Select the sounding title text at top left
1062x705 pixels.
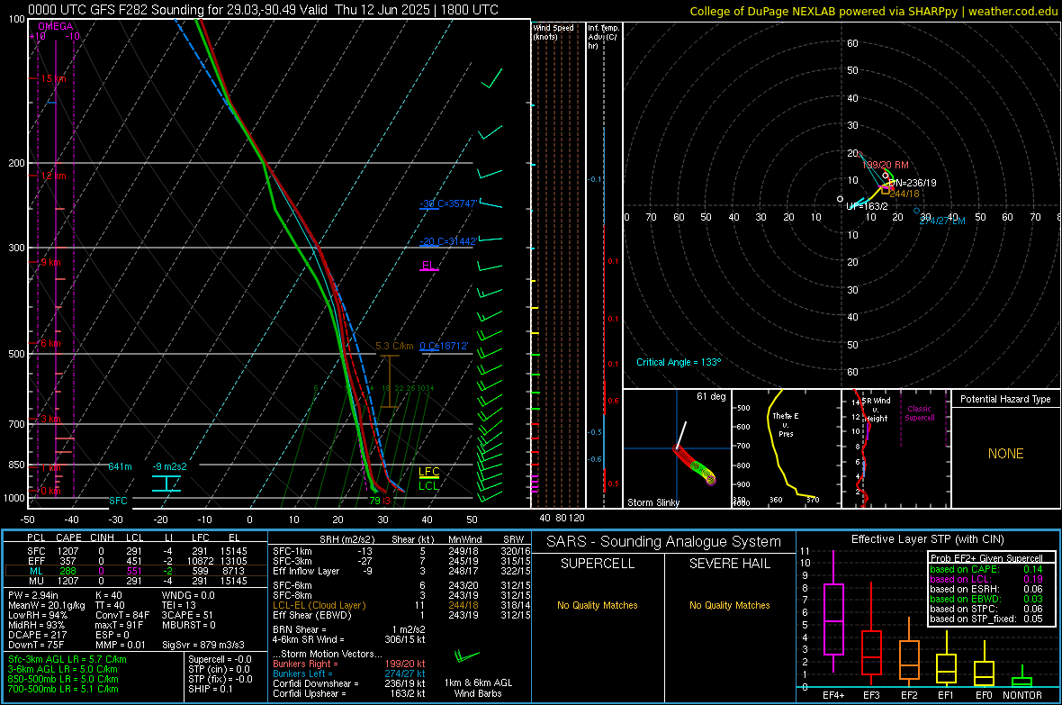[263, 10]
